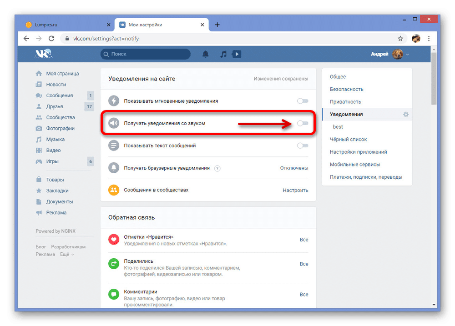Enable Показывать мгновенные уведомления switch
The height and width of the screenshot is (326, 455).
point(303,101)
